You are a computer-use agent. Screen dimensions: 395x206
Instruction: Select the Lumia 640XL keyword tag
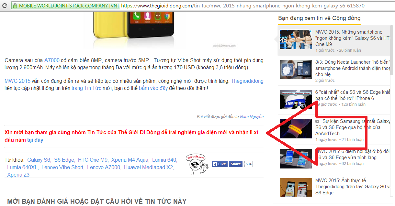tap(23, 167)
